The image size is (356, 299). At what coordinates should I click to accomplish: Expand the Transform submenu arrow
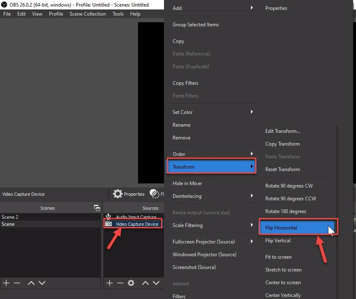pyautogui.click(x=252, y=167)
